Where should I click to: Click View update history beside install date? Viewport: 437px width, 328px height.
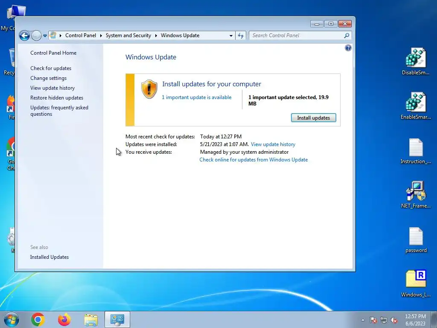point(273,144)
